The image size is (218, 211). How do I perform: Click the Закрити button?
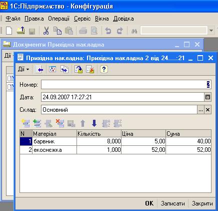tap(202, 203)
